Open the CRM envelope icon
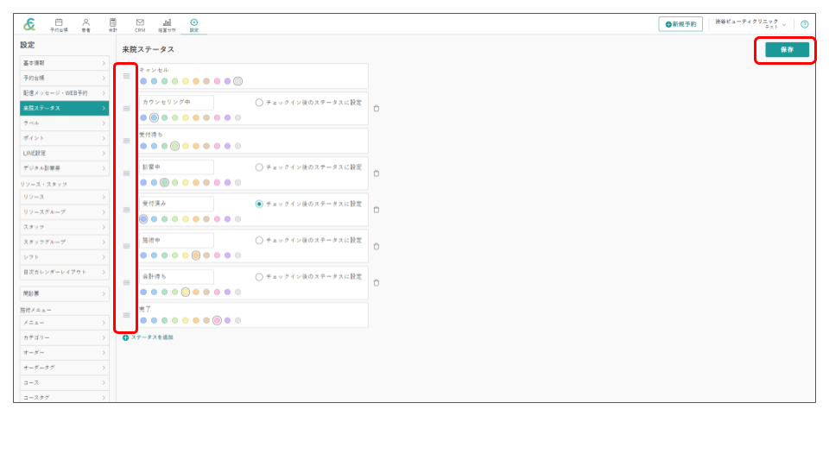 (x=140, y=24)
